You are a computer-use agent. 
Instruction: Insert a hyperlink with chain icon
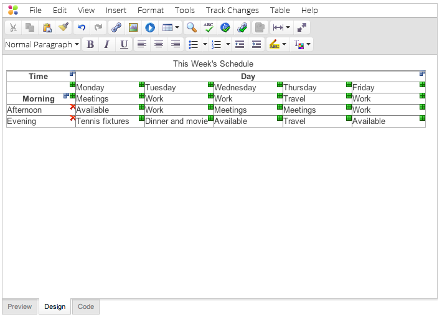[x=116, y=27]
